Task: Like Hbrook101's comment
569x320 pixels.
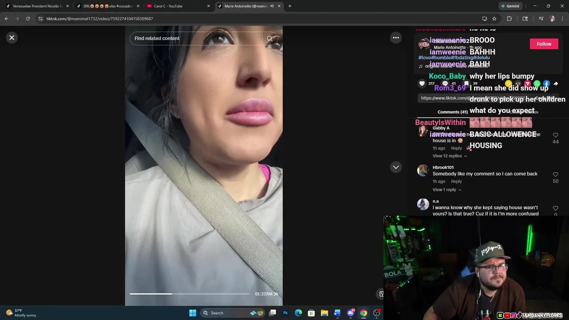Action: (556, 175)
